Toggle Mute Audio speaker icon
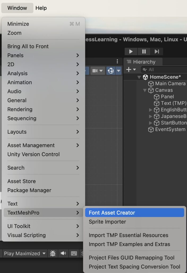This screenshot has height=273, width=187. click(63, 253)
